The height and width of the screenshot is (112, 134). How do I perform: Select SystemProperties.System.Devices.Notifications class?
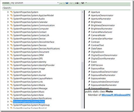tap(36, 48)
